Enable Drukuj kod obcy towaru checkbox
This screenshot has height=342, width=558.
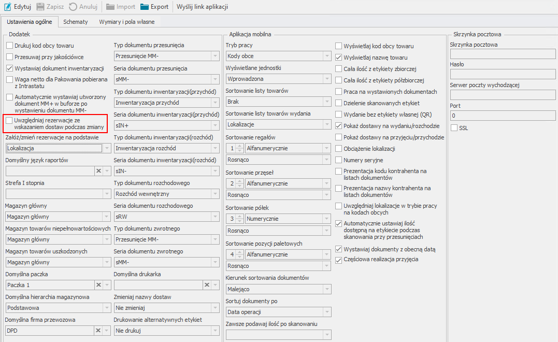[9, 45]
